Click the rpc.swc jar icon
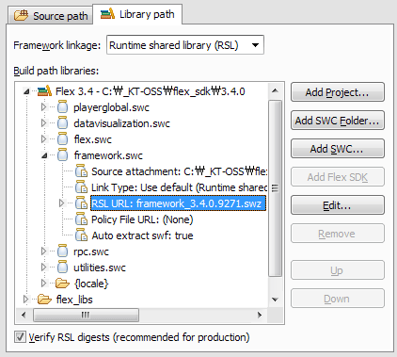The width and height of the screenshot is (397, 357). [x=63, y=251]
